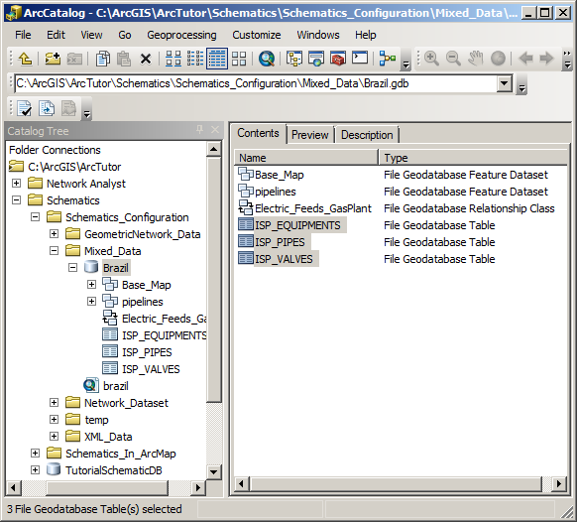Open the Edit menu
The width and height of the screenshot is (577, 522).
(x=56, y=35)
